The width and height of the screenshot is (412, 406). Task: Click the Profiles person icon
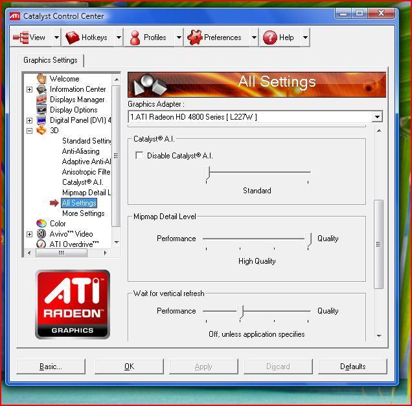(135, 37)
